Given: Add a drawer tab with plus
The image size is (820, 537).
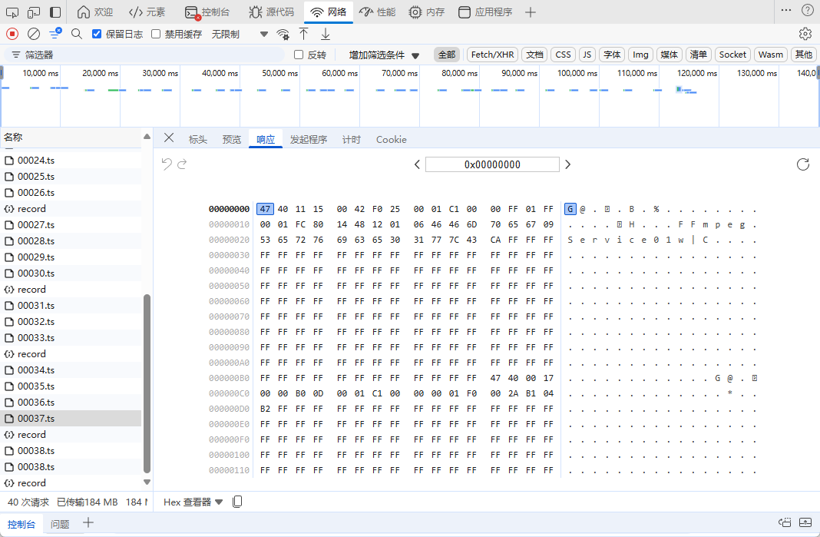Looking at the screenshot, I should point(88,522).
